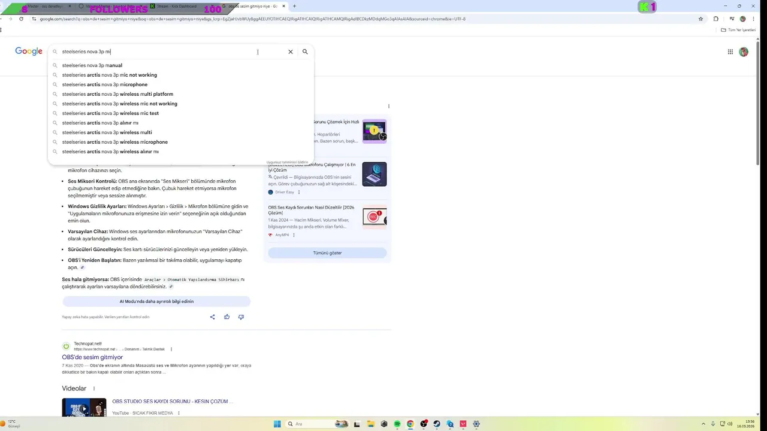767x431 pixels.
Task: Click 'Tümünü göster' button
Action: (x=327, y=253)
